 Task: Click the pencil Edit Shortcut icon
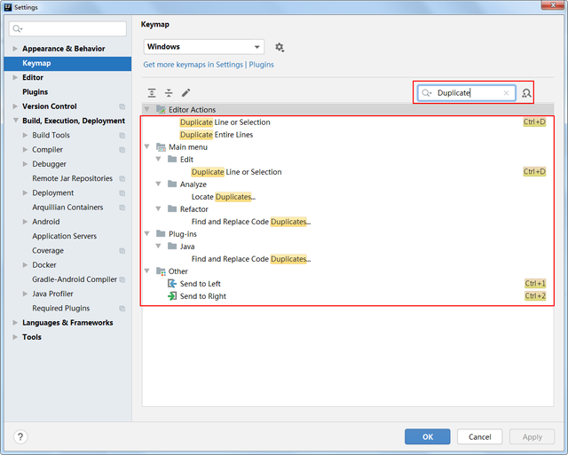click(185, 93)
